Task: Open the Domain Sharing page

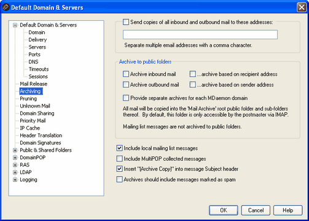Action: (37, 114)
